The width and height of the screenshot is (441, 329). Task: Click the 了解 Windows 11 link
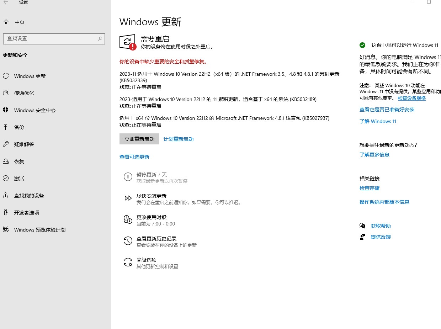(378, 121)
